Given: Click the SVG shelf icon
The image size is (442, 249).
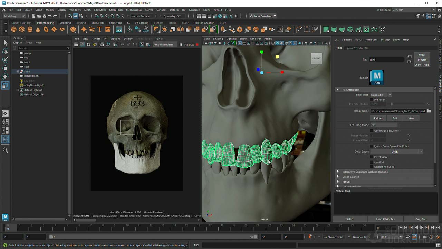Looking at the screenshot, I should [108, 29].
